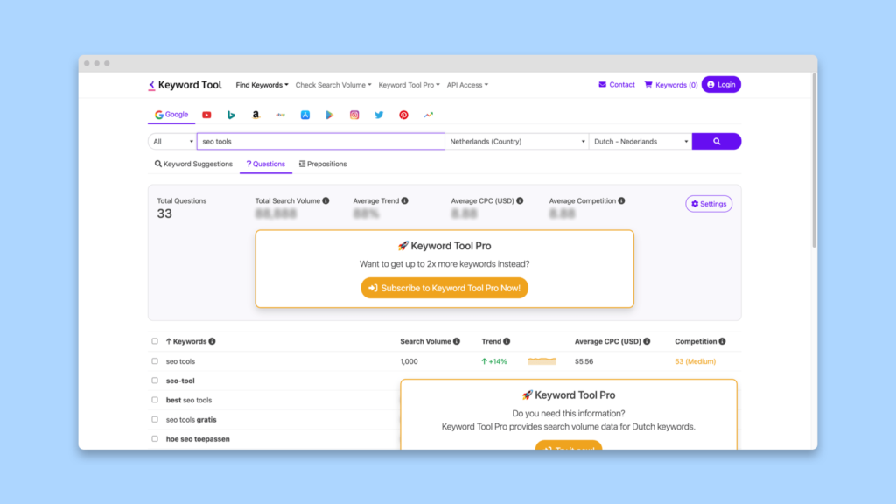896x504 pixels.
Task: Select the Pinterest icon
Action: coord(403,115)
